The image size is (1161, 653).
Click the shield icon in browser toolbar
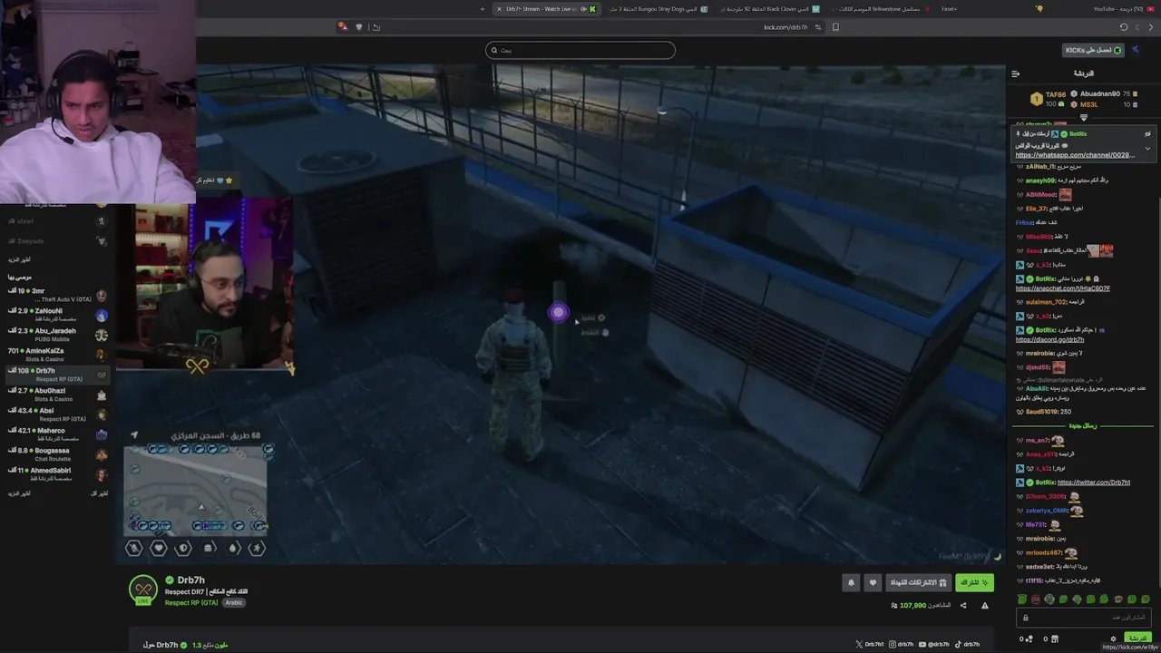(359, 27)
